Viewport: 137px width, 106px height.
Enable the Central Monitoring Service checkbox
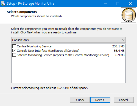14,46
